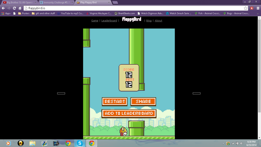Viewport: 261px width, 147px height.
Task: Switch to the Big Brother 12 tab
Action: click(20, 2)
